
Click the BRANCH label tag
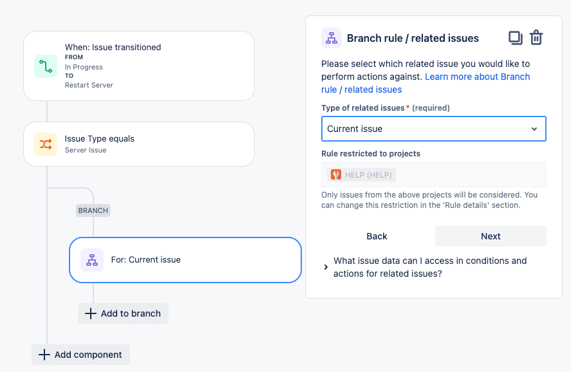pos(93,210)
